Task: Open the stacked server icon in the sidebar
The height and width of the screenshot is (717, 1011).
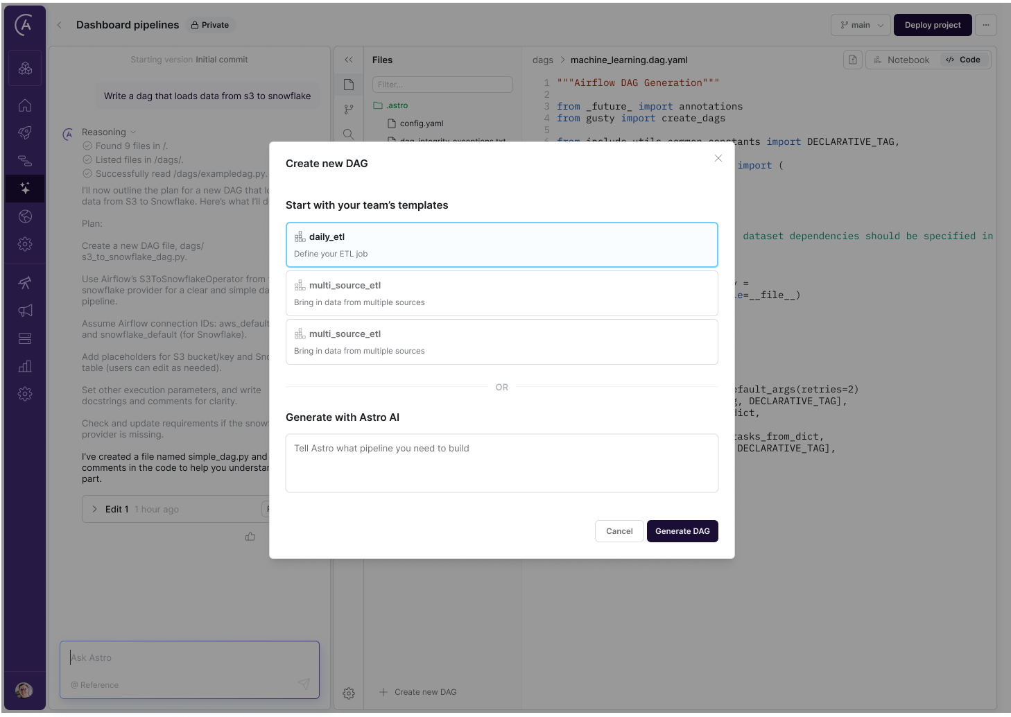Action: pyautogui.click(x=25, y=338)
